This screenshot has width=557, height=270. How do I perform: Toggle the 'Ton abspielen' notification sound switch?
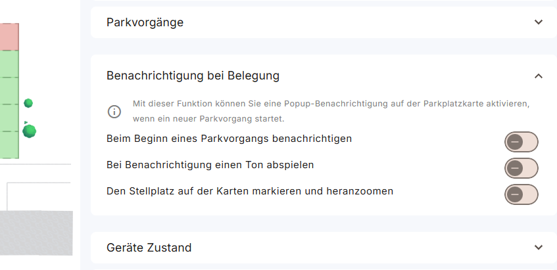tap(521, 168)
